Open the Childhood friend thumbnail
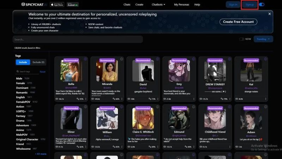This screenshot has height=159, width=282. coord(215,118)
